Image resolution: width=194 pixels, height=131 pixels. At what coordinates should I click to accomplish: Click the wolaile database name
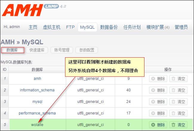[37, 125]
